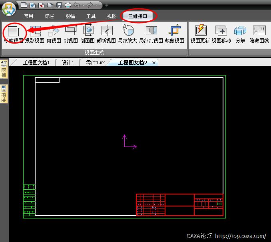Image resolution: width=271 pixels, height=242 pixels.
Task: Print the drawing using the printer icon
Action: tap(68, 5)
